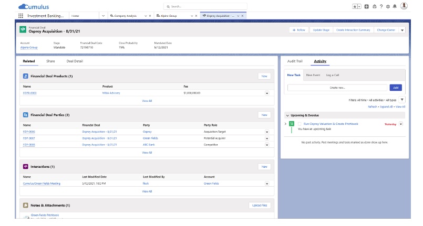The image size is (423, 226).
Task: Switch to the Audit Trail tab
Action: (x=295, y=61)
